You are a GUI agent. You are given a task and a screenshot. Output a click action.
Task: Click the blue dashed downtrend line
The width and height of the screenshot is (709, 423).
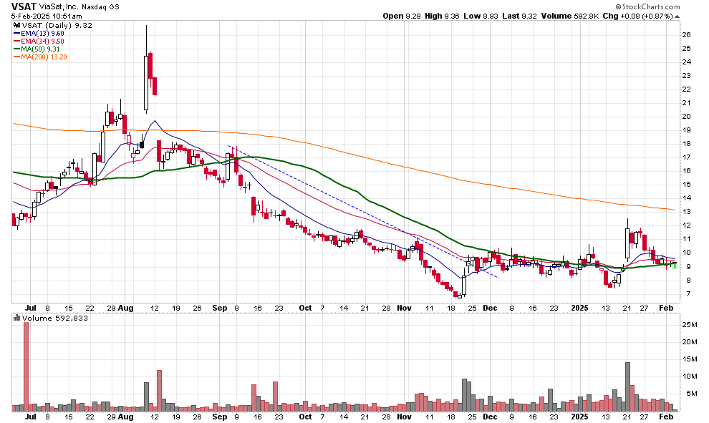[358, 209]
